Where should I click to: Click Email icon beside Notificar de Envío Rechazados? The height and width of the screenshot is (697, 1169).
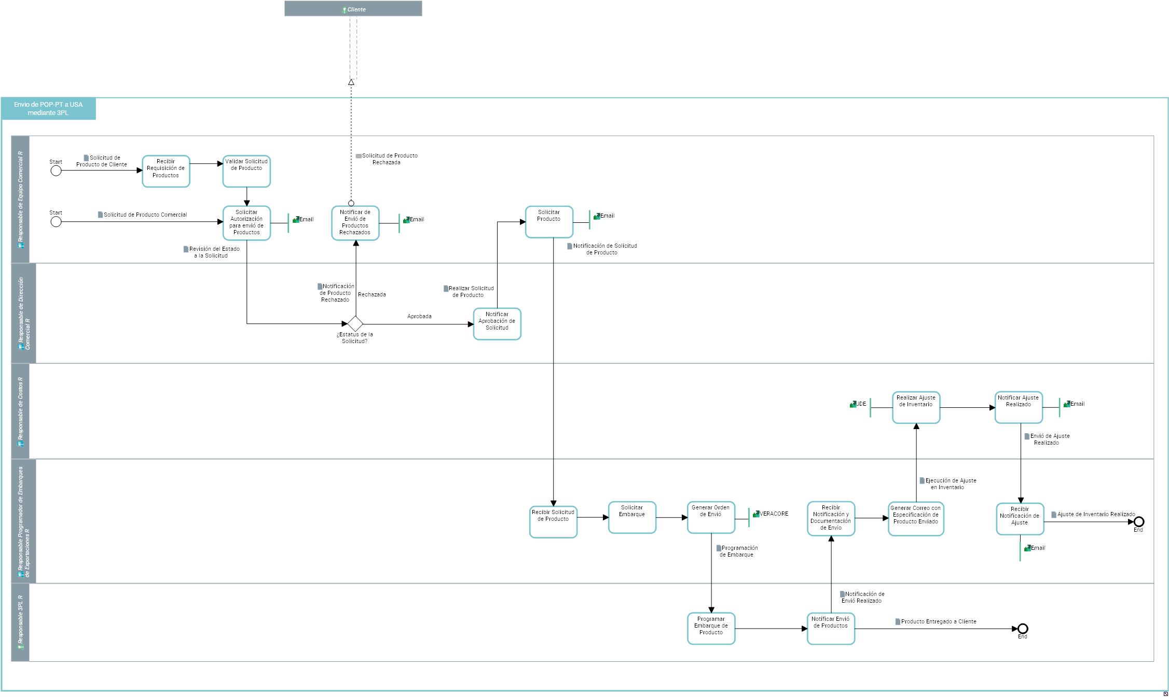(x=406, y=220)
